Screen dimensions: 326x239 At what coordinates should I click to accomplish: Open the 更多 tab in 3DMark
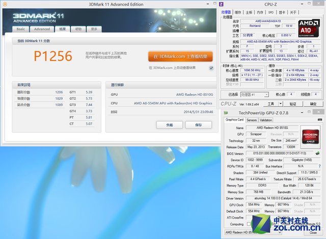pos(94,29)
